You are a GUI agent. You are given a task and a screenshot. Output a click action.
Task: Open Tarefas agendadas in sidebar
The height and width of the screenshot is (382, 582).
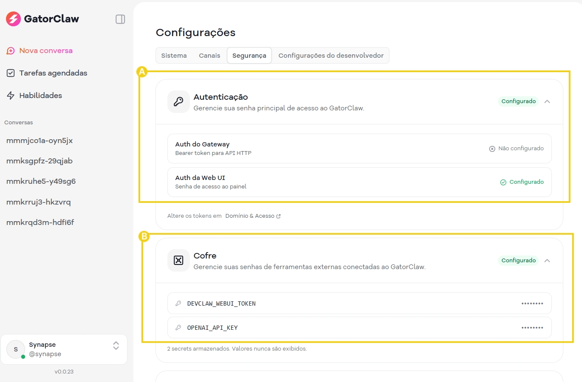[x=53, y=73]
